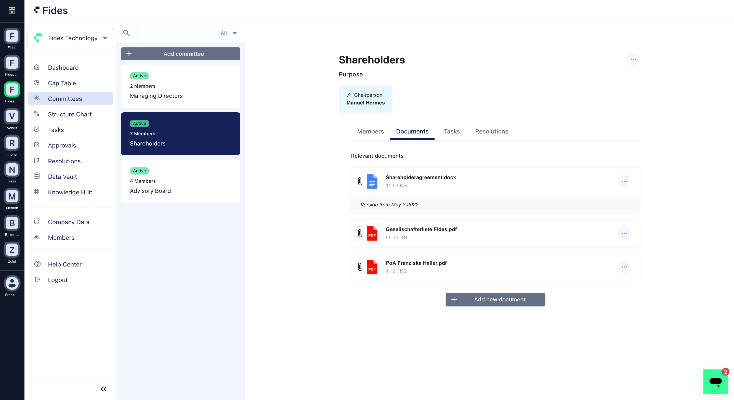
Task: Switch to the Members tab
Action: pos(370,131)
